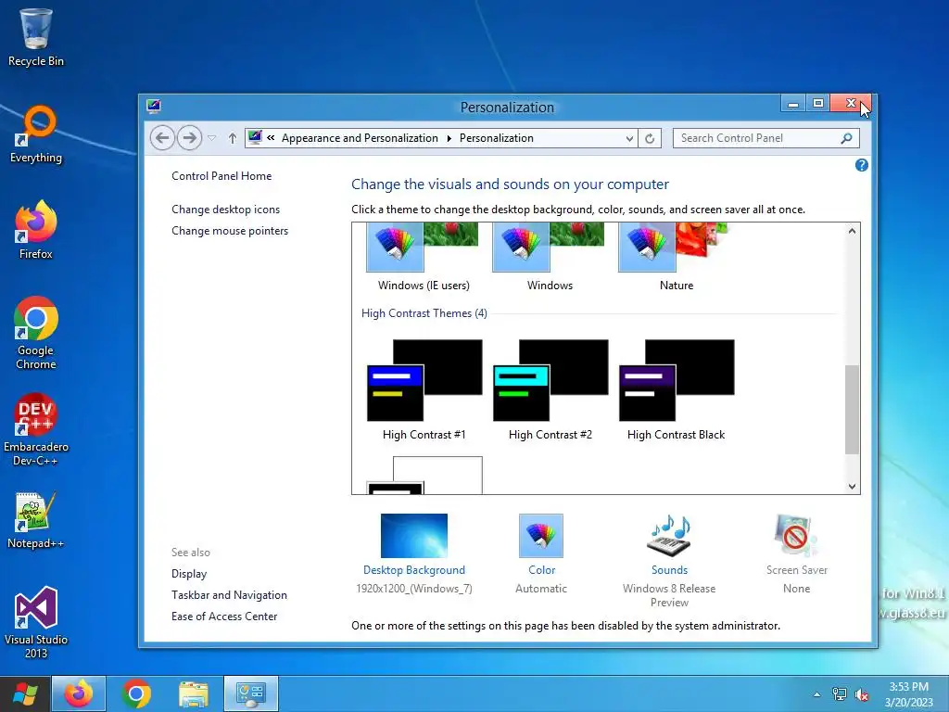
Task: Select the Firefox desktop shortcut
Action: (36, 230)
